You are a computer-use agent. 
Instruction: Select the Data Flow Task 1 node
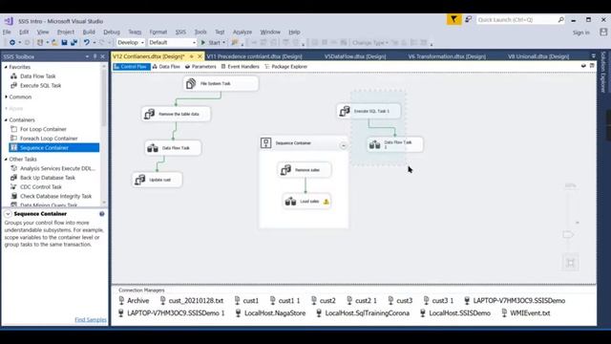coord(394,144)
